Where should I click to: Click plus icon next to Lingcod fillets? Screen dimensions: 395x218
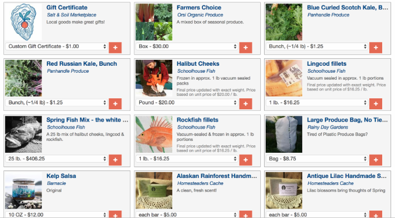pyautogui.click(x=375, y=104)
